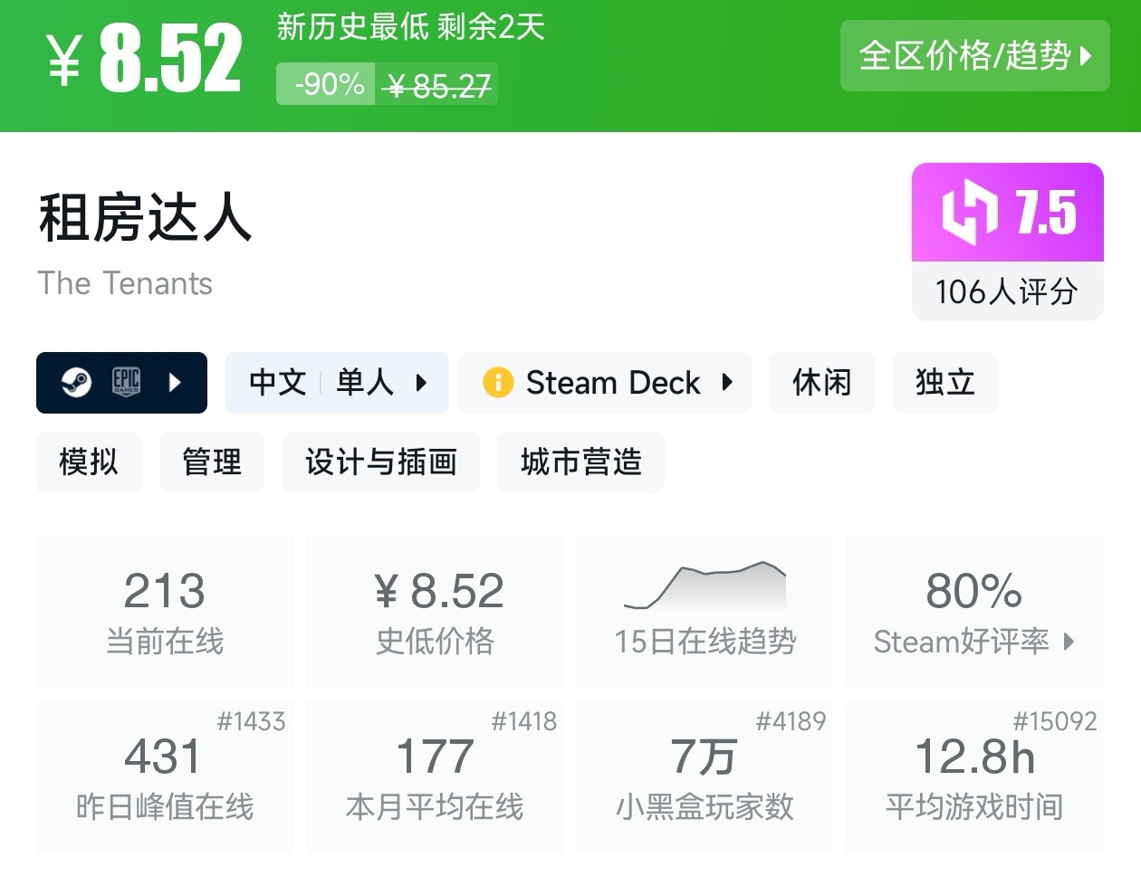The height and width of the screenshot is (876, 1141).
Task: Tap the 小黑盒玩家数 stat card
Action: coord(705,777)
